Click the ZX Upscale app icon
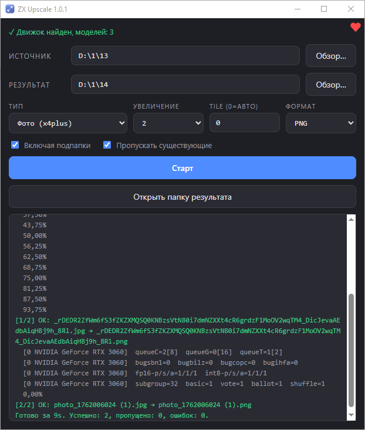The width and height of the screenshot is (365, 430). point(10,9)
